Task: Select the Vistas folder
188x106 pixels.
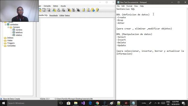Action: [10, 40]
